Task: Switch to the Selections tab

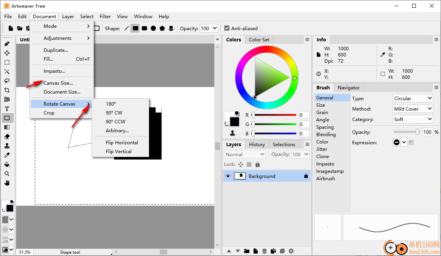Action: (284, 145)
